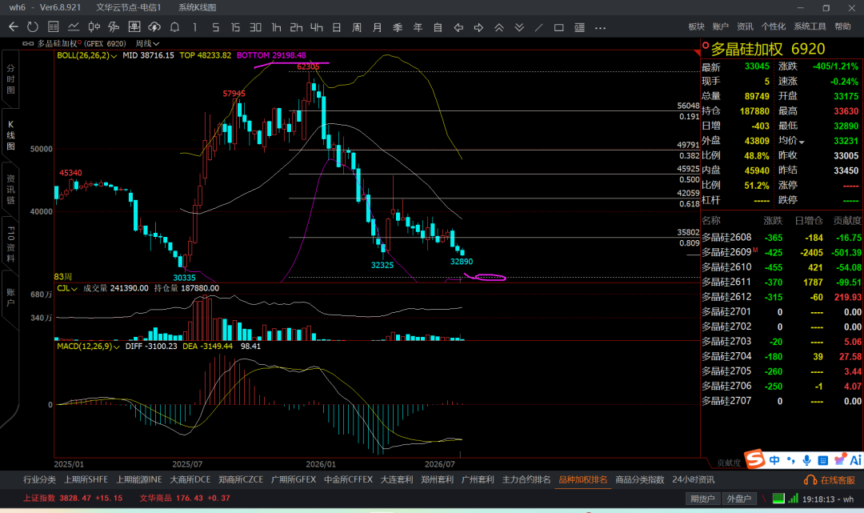Click the cloud lightning icon
The width and height of the screenshot is (864, 513).
tap(154, 27)
